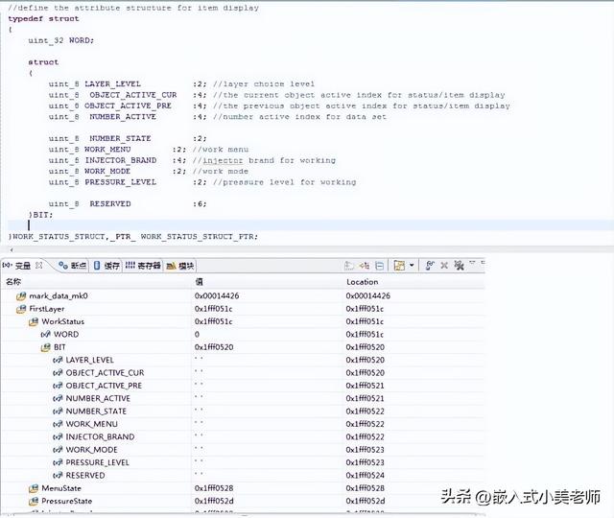Click the Add Global Variables icon
The height and width of the screenshot is (518, 614).
pyautogui.click(x=430, y=266)
